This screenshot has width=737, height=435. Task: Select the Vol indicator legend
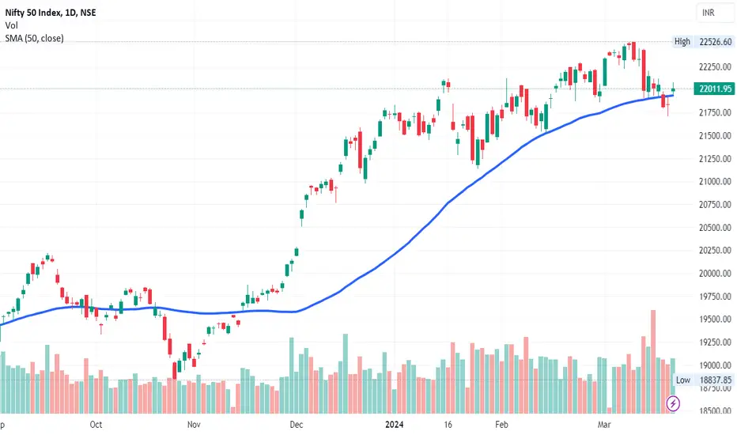(x=11, y=25)
